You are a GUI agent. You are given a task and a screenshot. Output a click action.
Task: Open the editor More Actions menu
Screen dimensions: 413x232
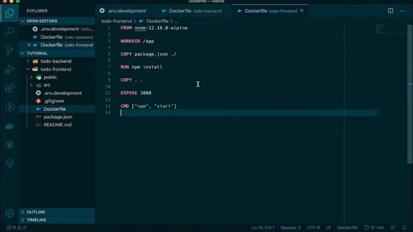(x=403, y=11)
